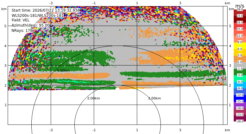Click the right 2.00km range ring label

[155, 98]
